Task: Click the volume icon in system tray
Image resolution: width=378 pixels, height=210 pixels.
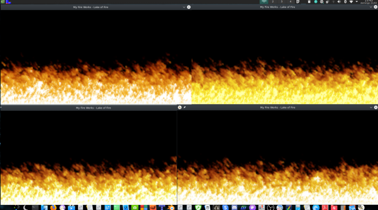Action: pyautogui.click(x=339, y=2)
